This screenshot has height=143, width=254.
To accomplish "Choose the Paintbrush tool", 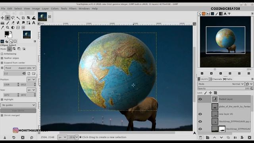I will tap(8, 23).
